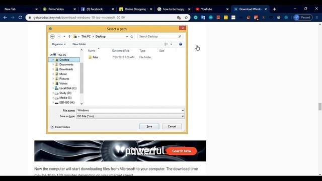Expand the Local Disk (C:) node arrow
Screen dimensions: 322x181
click(x=53, y=88)
